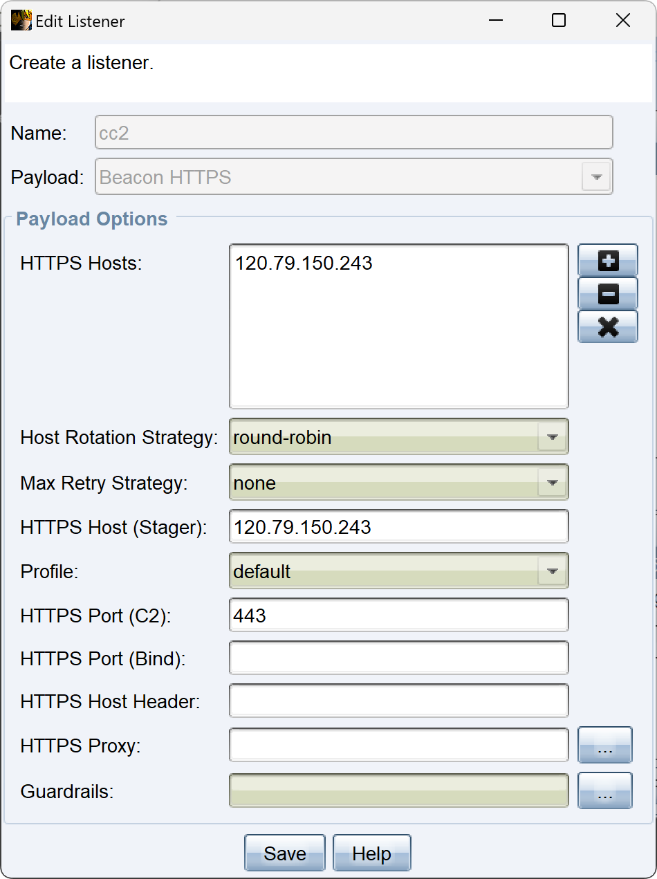The image size is (657, 879).
Task: Add a new HTTPS host with plus icon
Action: click(x=607, y=261)
